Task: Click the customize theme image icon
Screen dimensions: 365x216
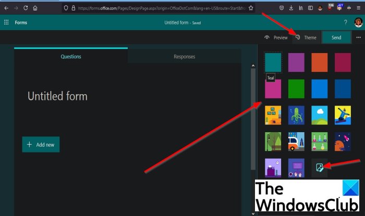Action: (319, 168)
